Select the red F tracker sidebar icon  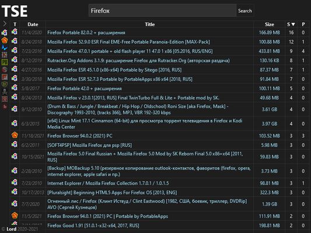[x=5, y=77]
